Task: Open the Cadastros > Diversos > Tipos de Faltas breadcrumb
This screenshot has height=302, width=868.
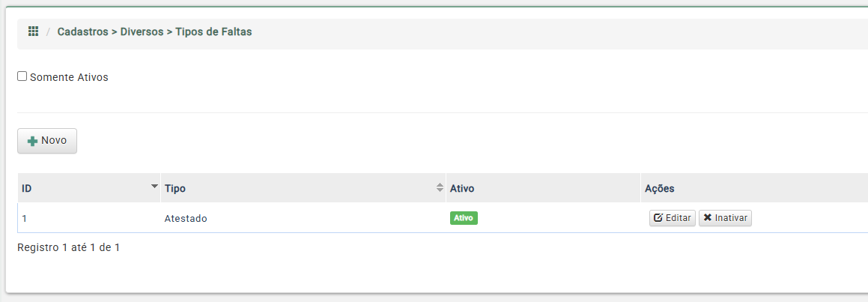Action: tap(154, 32)
